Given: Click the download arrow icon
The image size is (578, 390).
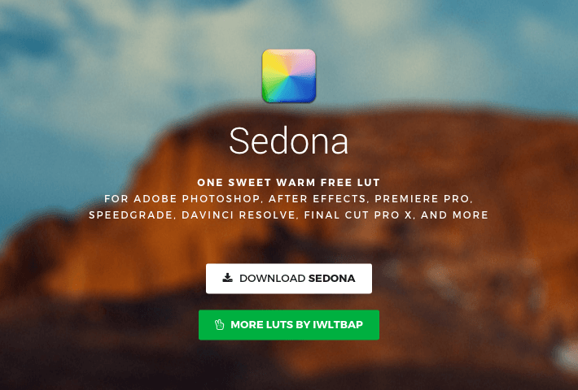Looking at the screenshot, I should pyautogui.click(x=227, y=278).
